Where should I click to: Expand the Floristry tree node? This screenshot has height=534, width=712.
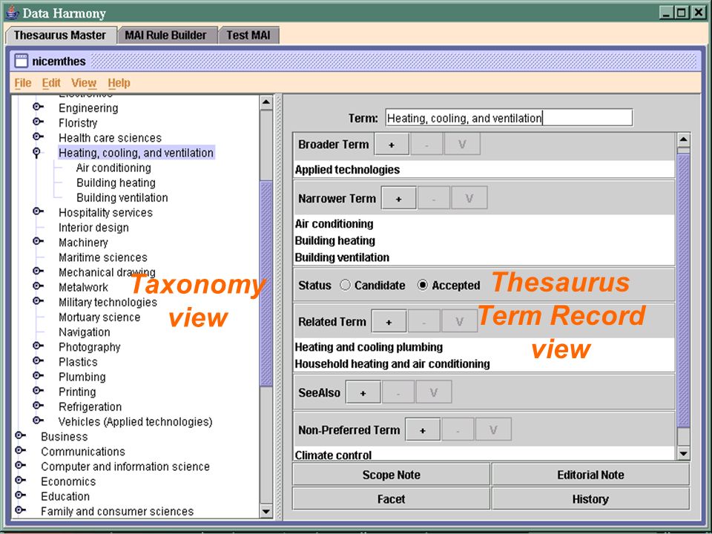pyautogui.click(x=38, y=122)
